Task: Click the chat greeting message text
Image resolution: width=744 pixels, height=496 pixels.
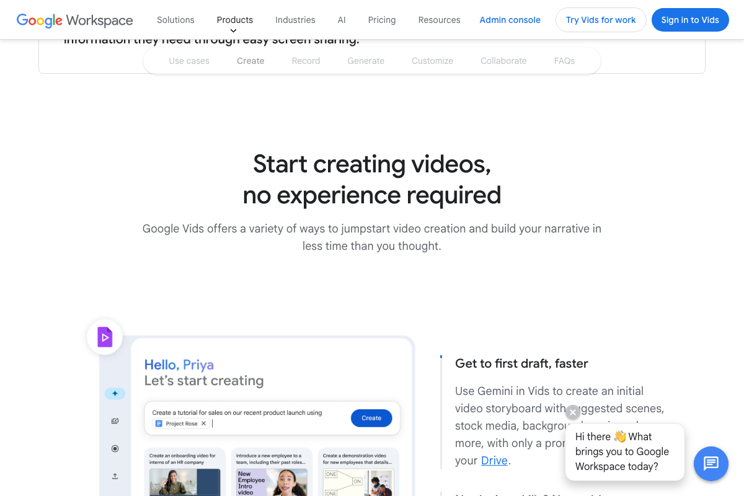Action: (x=622, y=451)
